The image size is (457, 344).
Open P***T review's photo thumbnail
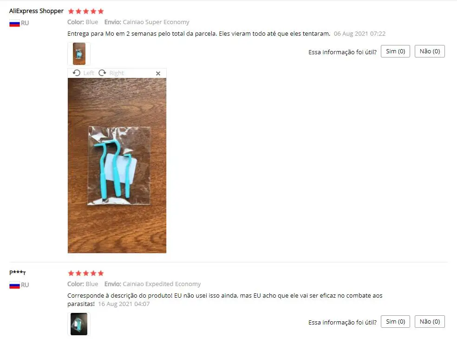(79, 324)
